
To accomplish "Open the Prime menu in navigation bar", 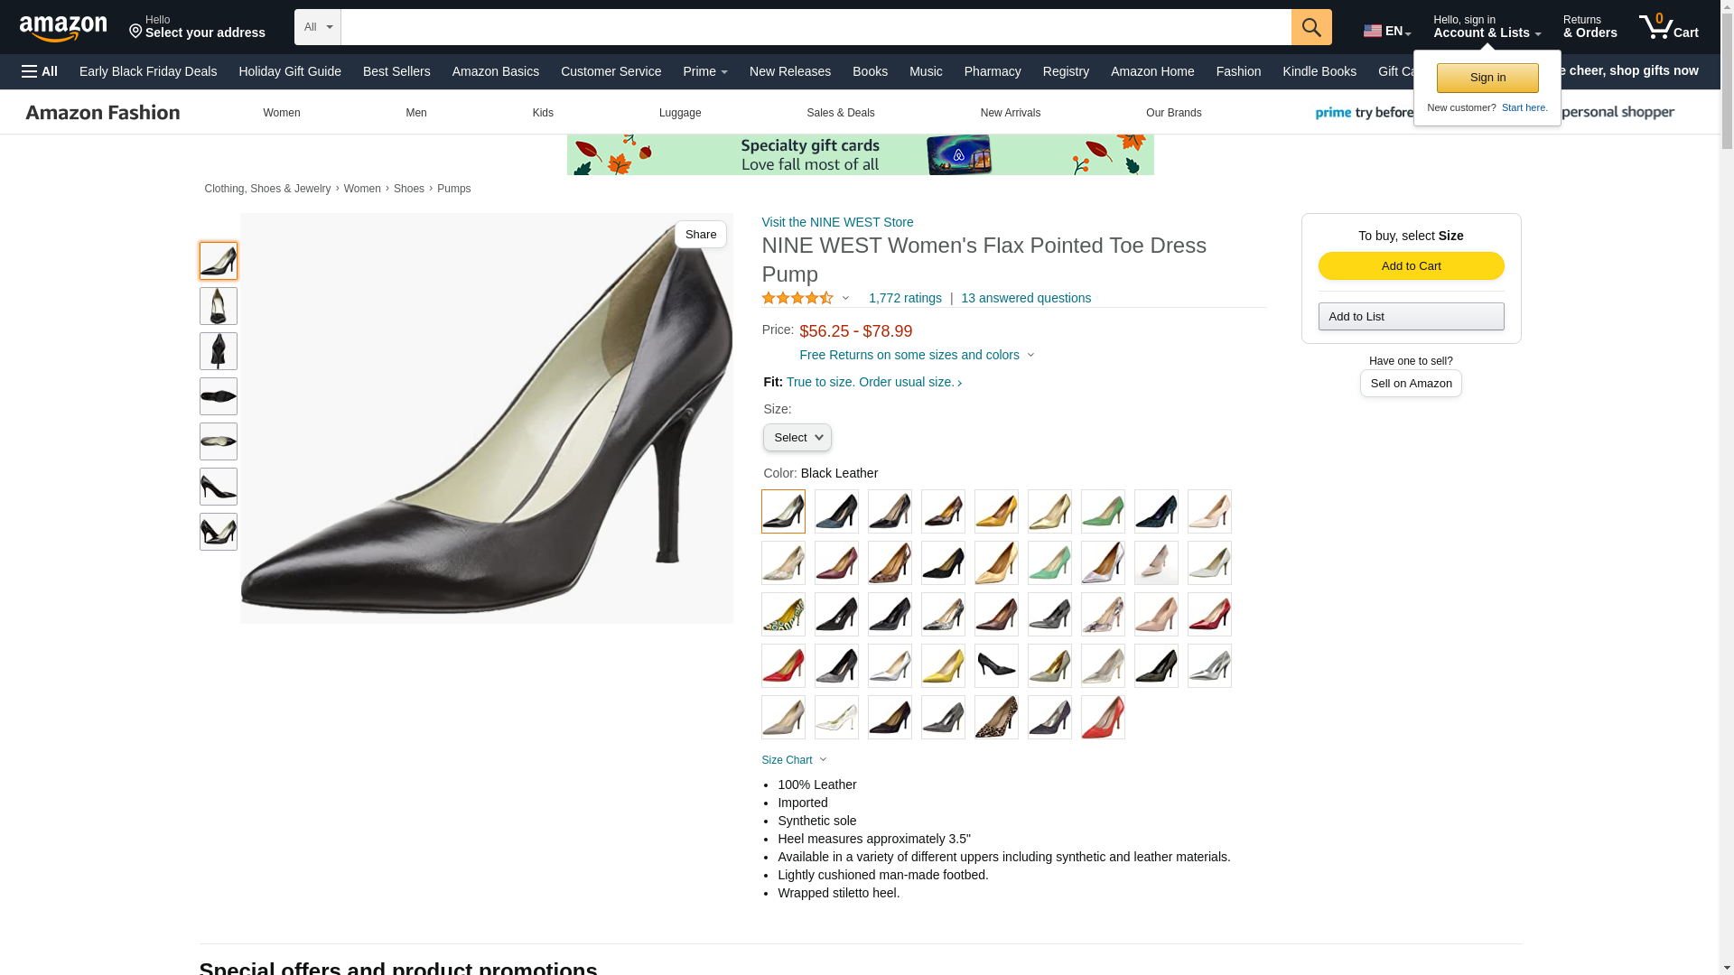I will tap(704, 71).
